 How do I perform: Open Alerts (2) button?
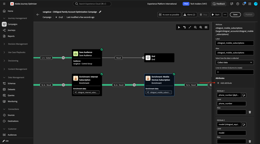(x=190, y=15)
